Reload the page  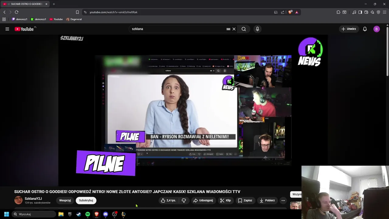coord(16,12)
